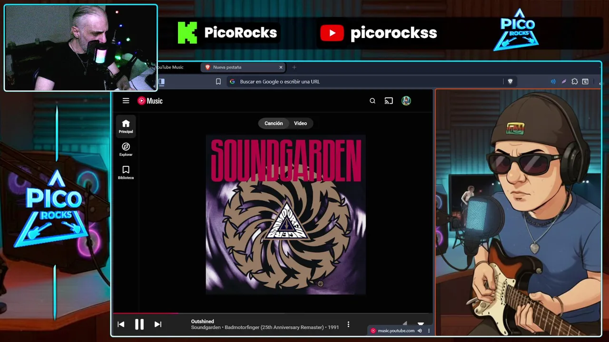The width and height of the screenshot is (609, 342).
Task: Open the song's three-dot options menu
Action: (x=348, y=324)
